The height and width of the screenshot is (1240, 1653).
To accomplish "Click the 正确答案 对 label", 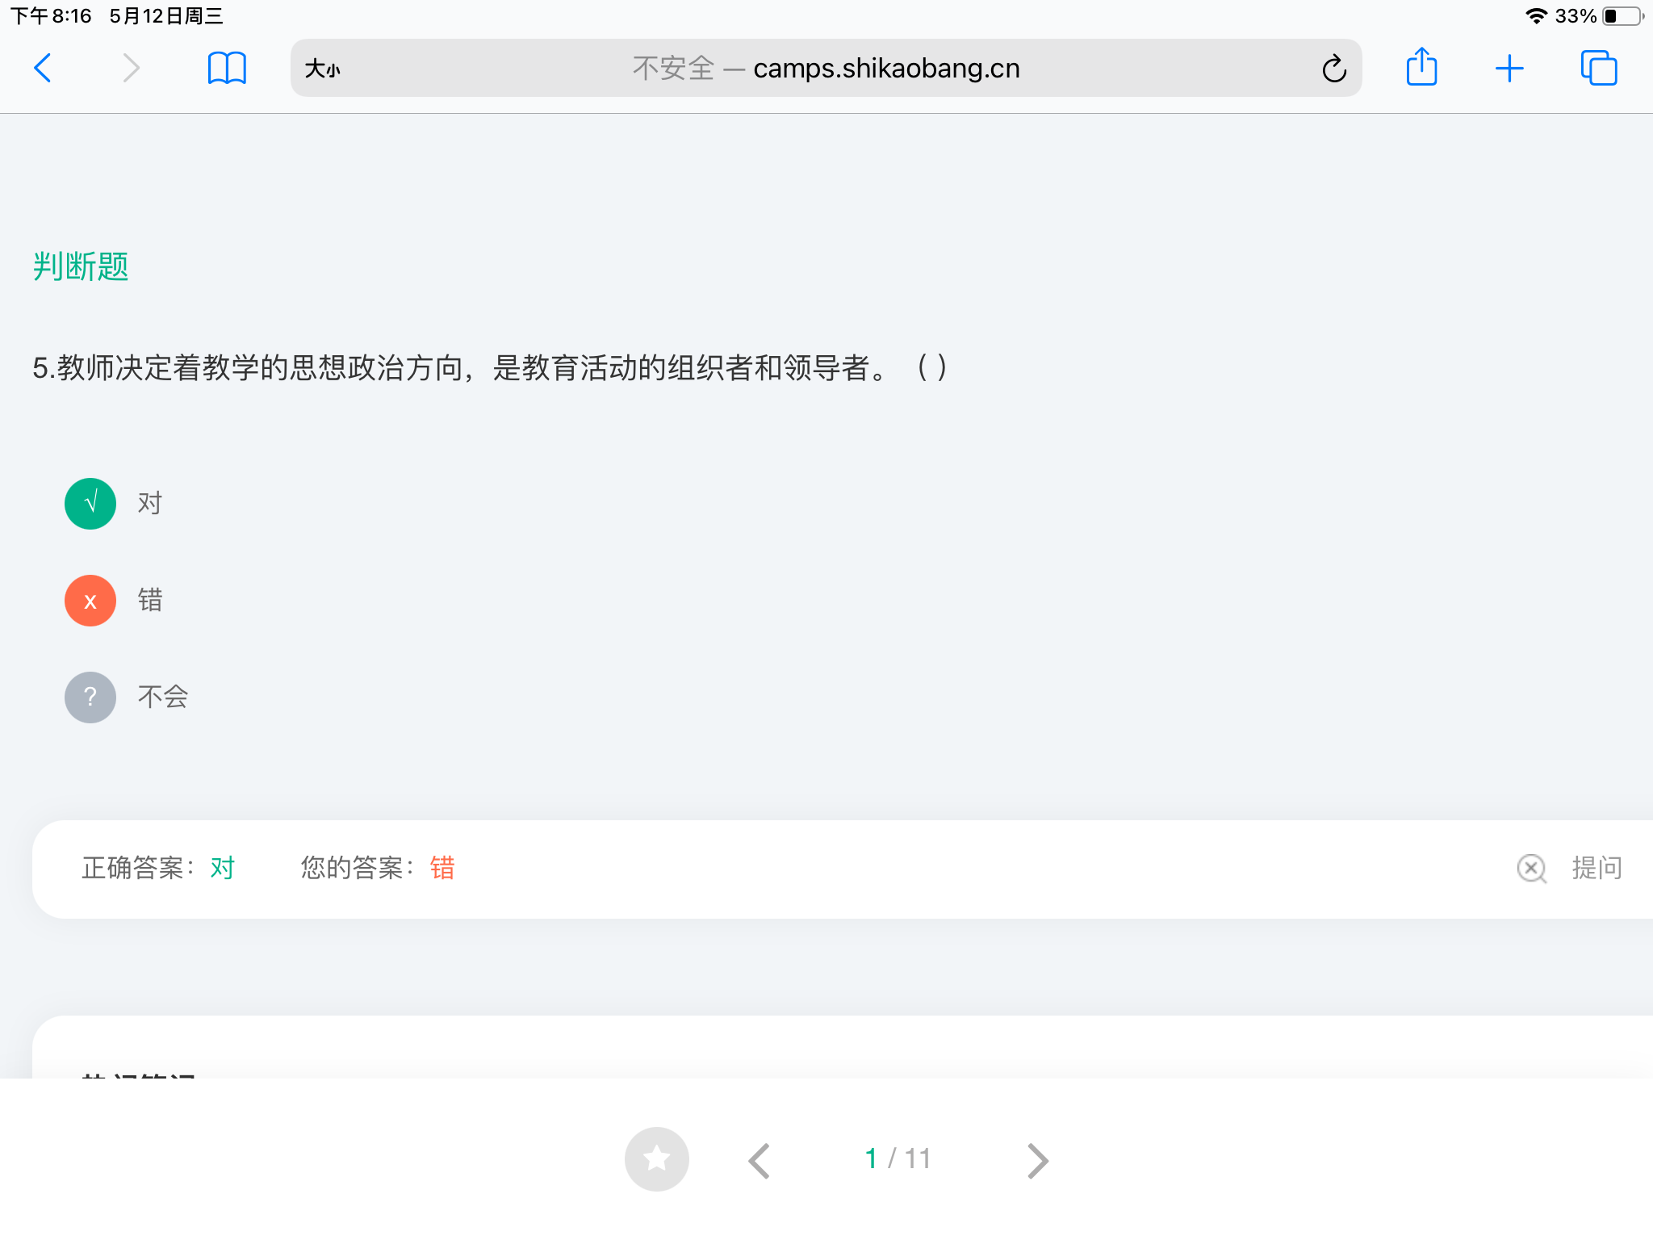I will point(158,868).
